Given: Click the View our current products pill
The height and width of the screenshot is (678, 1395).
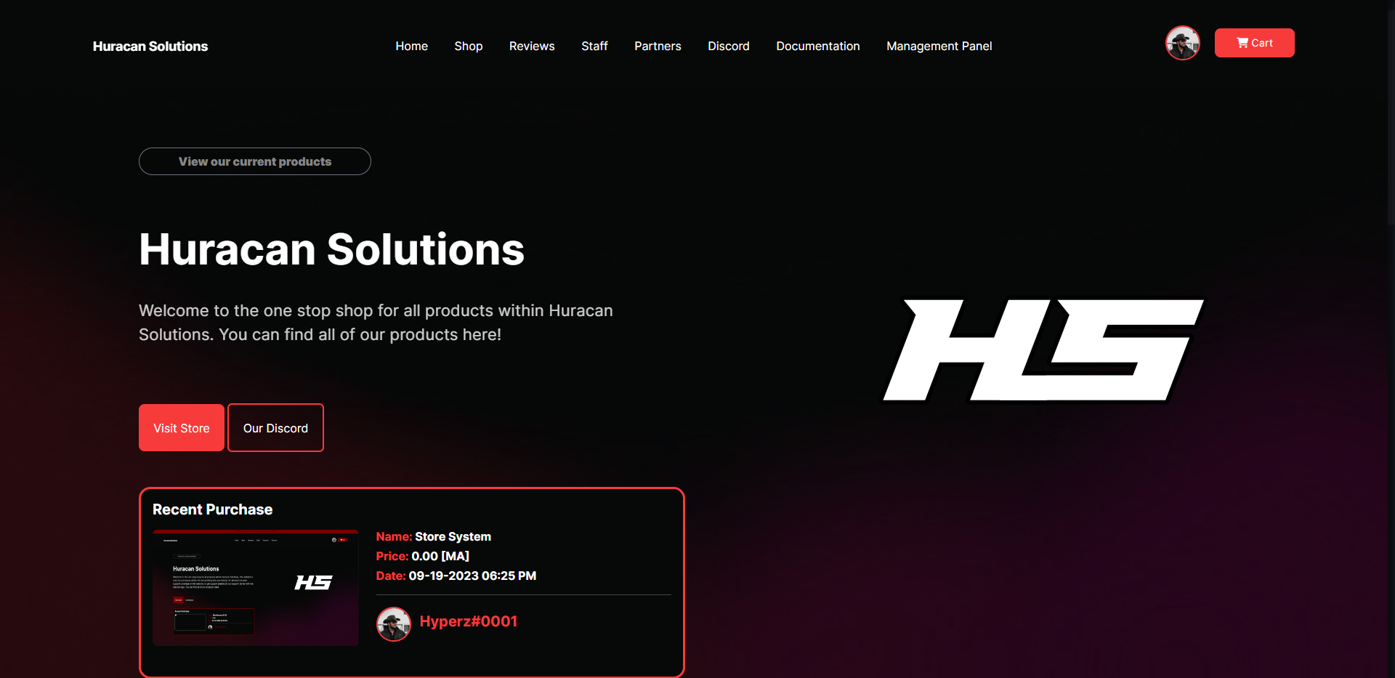Looking at the screenshot, I should pos(255,161).
